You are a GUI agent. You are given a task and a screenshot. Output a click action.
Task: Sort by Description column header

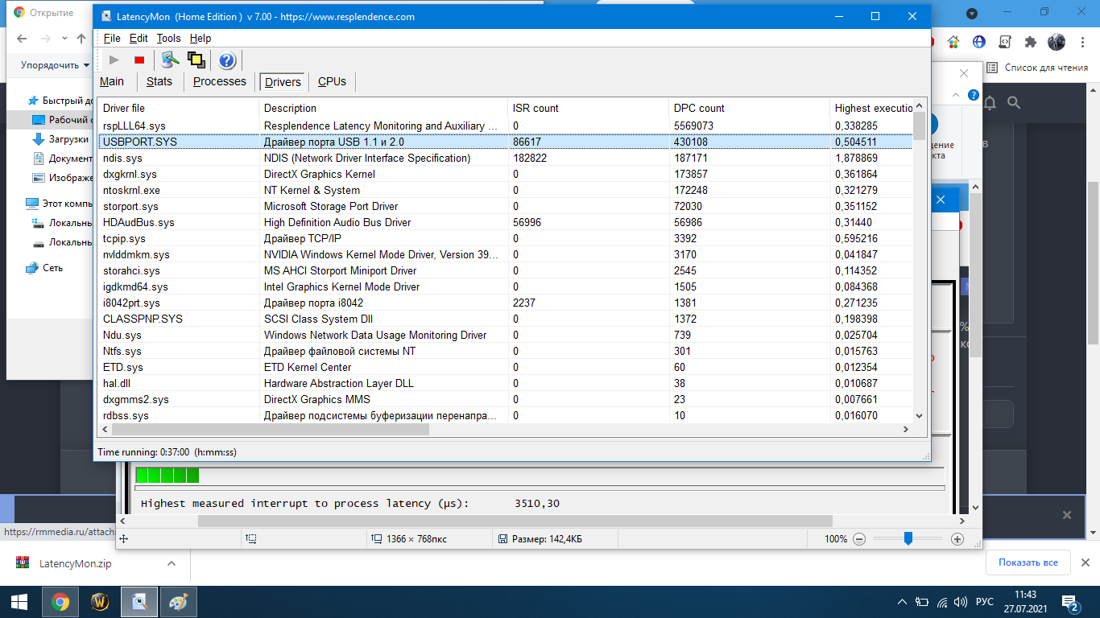[x=383, y=108]
